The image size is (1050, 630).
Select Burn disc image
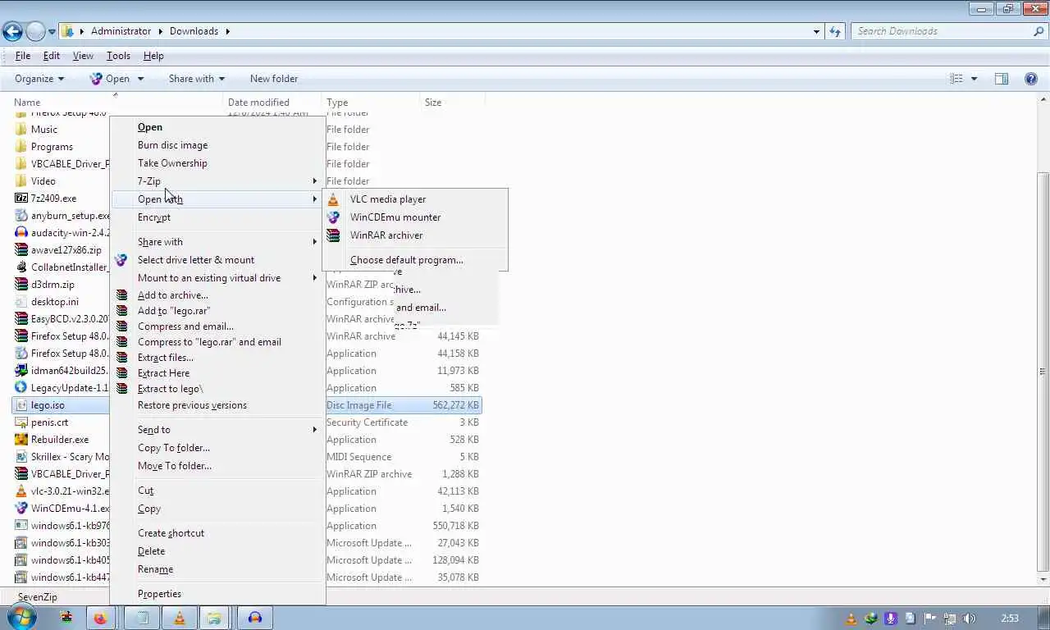(x=172, y=145)
